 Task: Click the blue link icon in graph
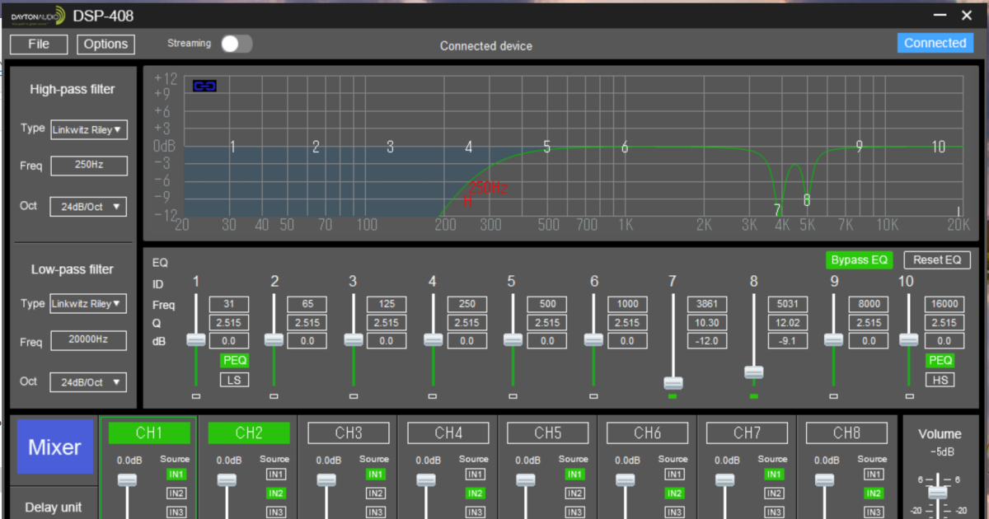click(x=204, y=86)
